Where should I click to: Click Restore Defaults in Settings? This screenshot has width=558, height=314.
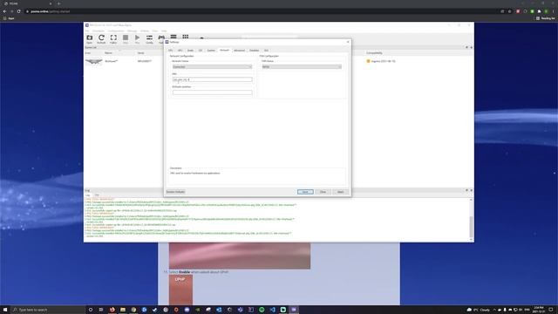click(175, 192)
